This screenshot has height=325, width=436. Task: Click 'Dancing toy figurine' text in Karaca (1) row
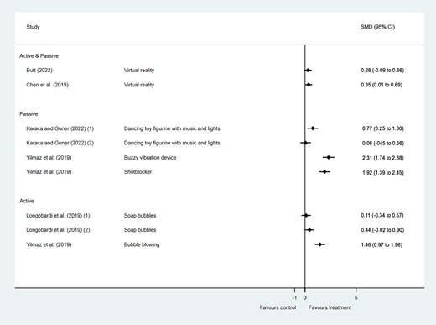[172, 128]
